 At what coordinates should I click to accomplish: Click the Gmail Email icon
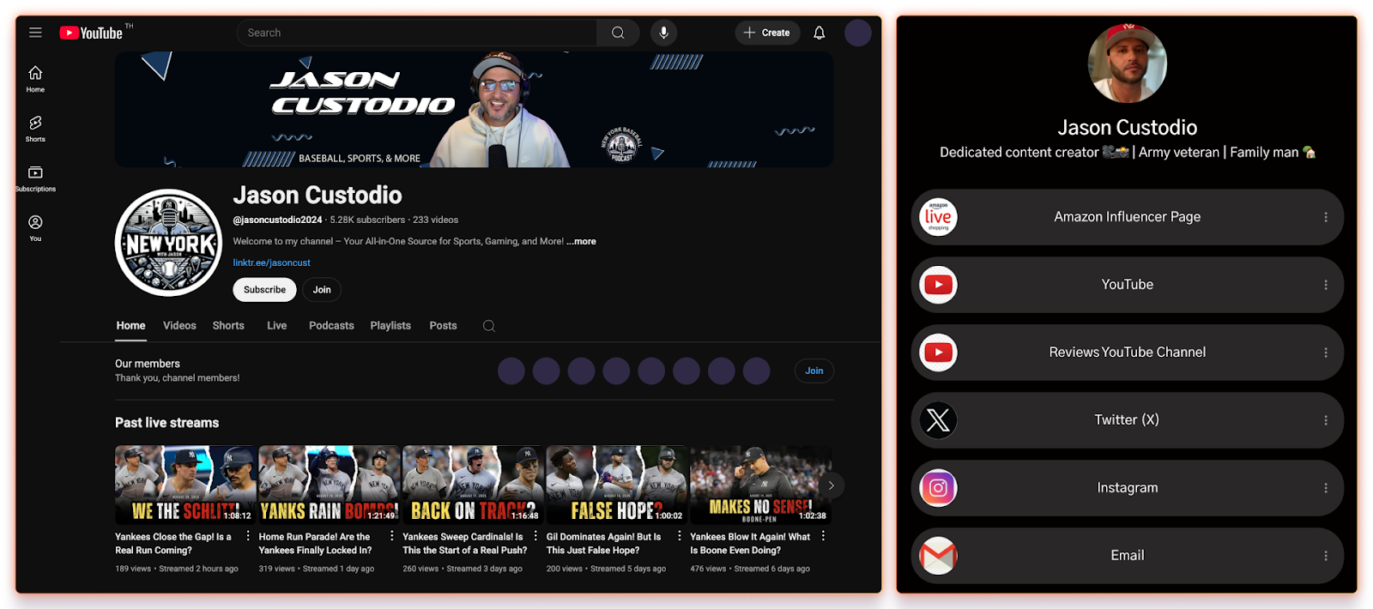point(938,556)
